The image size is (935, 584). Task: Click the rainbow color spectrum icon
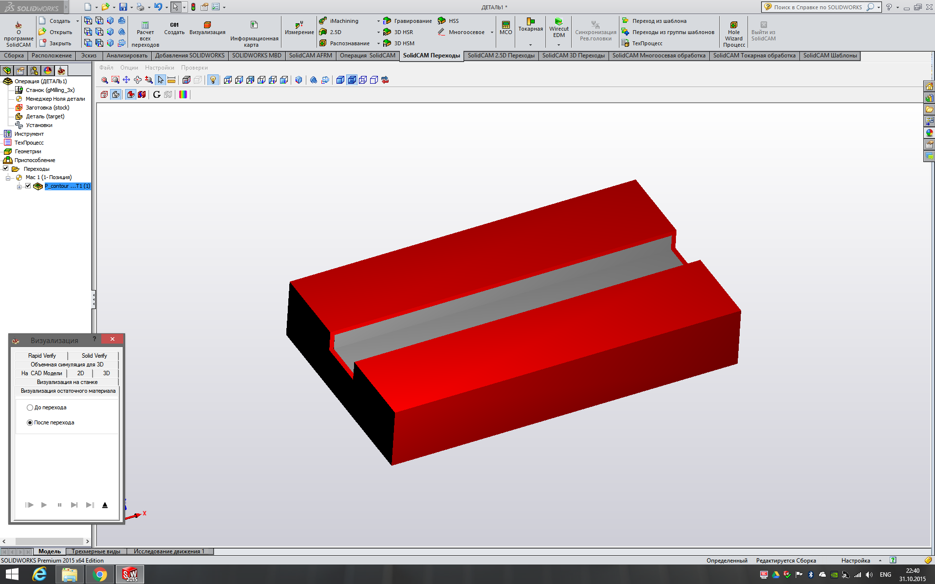point(183,94)
